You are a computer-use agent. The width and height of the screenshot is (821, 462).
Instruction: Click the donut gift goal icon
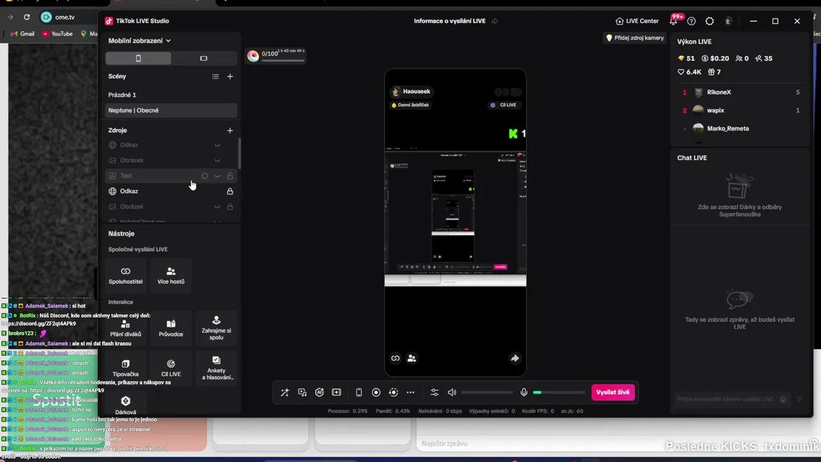pos(253,56)
